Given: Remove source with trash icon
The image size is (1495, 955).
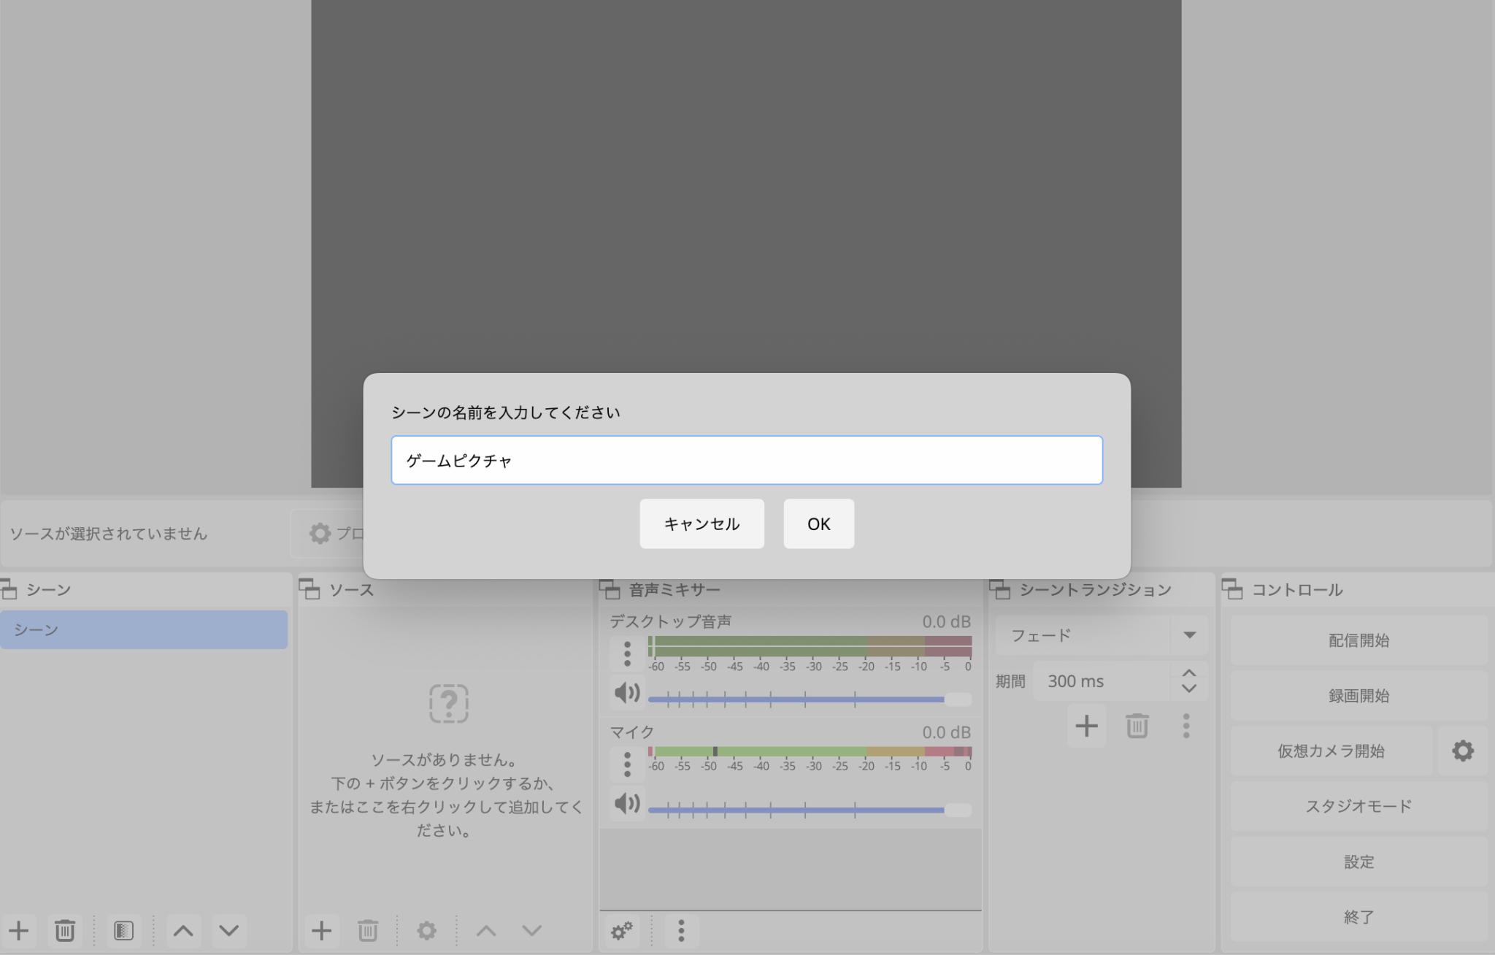Looking at the screenshot, I should 367,930.
